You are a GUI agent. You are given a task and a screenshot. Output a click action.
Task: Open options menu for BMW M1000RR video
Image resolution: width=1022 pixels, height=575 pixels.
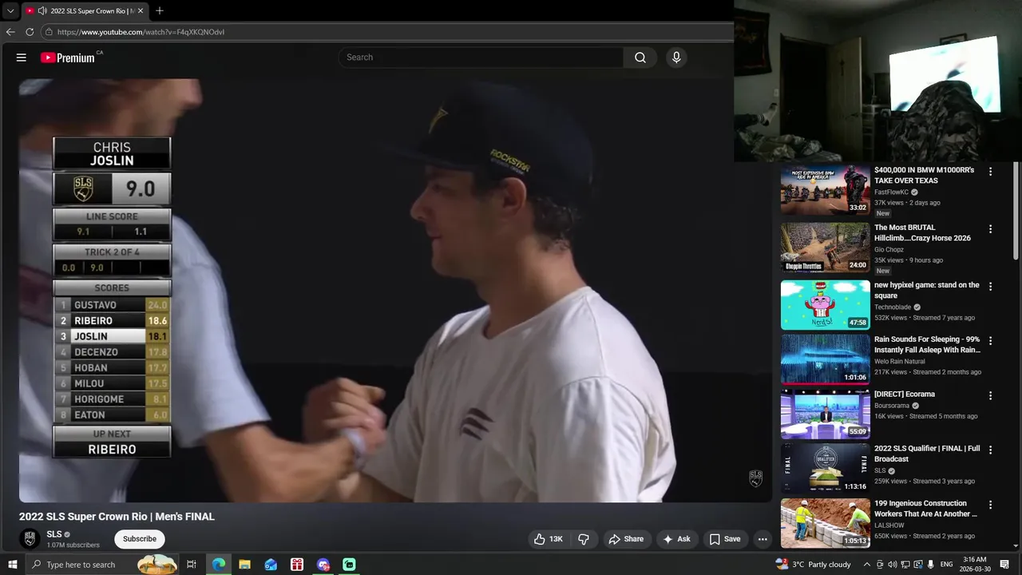[990, 172]
